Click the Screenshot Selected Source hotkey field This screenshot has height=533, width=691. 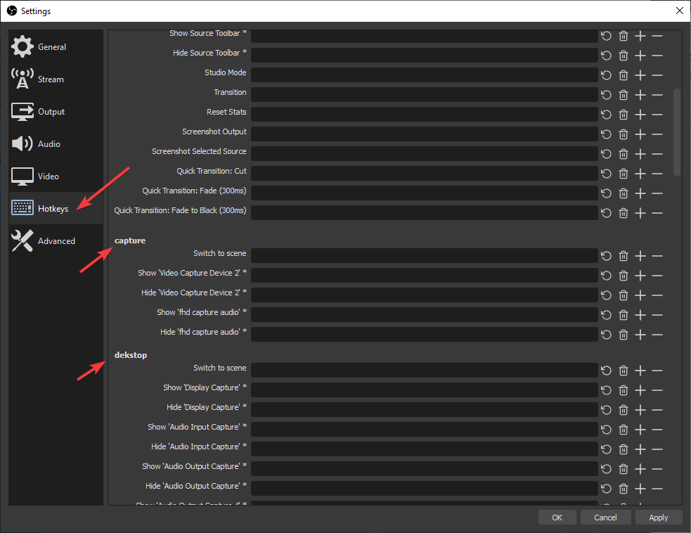tap(425, 154)
